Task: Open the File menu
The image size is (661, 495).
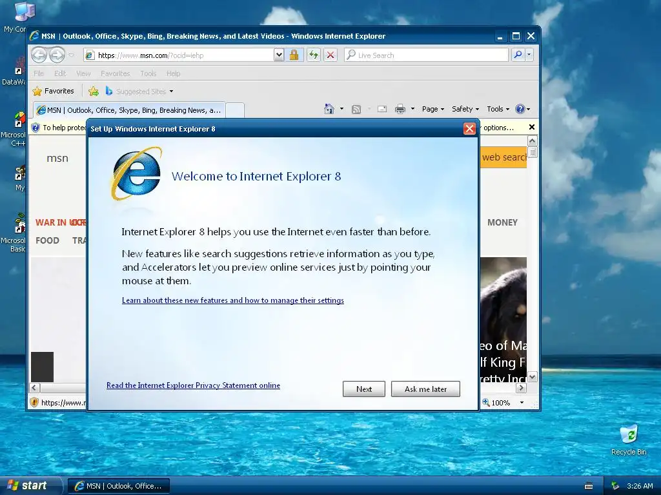Action: (39, 73)
